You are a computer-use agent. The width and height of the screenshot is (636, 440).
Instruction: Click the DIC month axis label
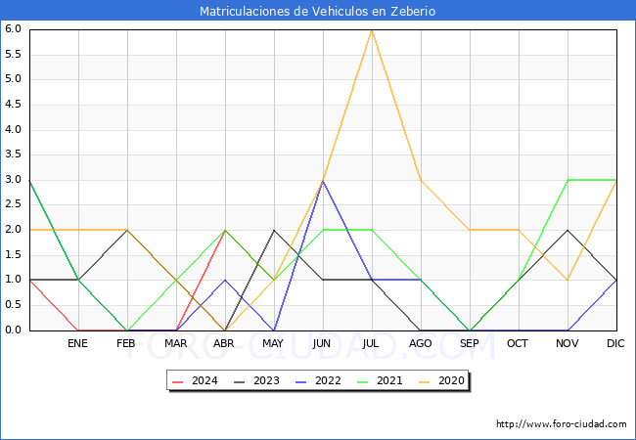click(x=615, y=343)
